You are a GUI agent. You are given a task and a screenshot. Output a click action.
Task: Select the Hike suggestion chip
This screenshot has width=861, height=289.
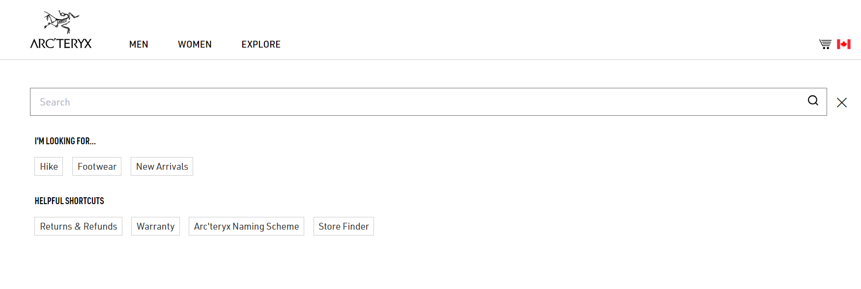point(49,166)
